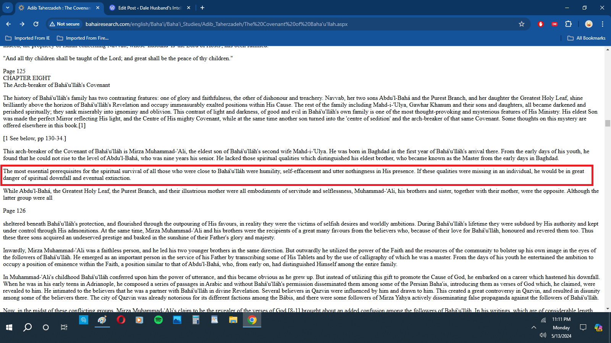
Task: Open the All Bookmarks folder
Action: (x=587, y=38)
